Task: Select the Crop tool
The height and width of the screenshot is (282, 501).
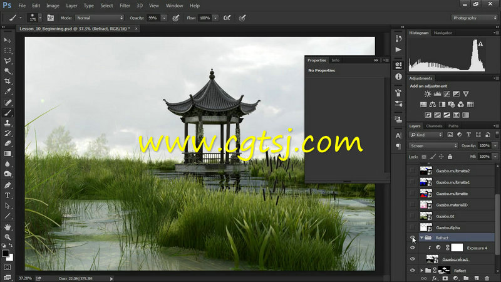Action: pos(8,81)
